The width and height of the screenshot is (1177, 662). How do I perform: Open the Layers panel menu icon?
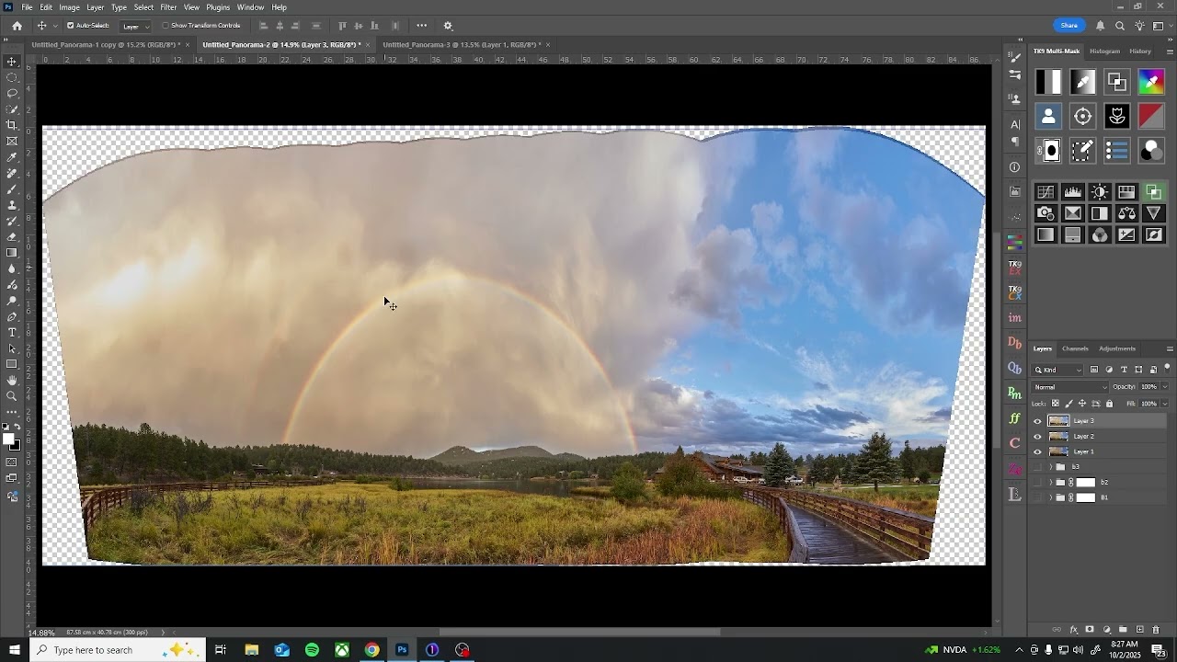tap(1170, 348)
